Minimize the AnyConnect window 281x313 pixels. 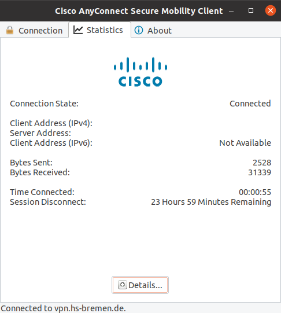coord(231,12)
